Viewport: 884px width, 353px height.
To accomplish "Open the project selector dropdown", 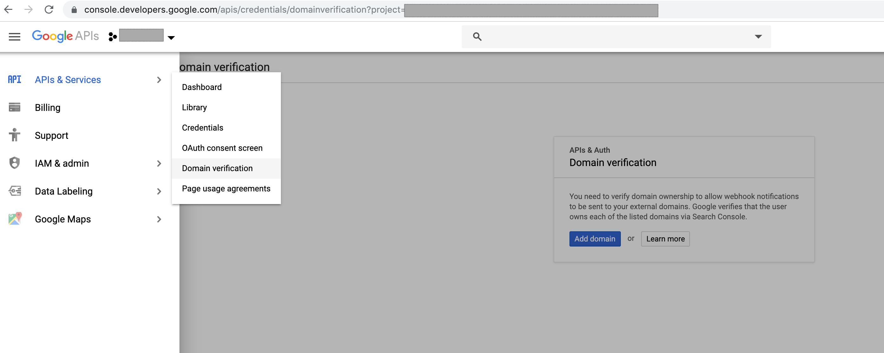I will click(x=171, y=37).
